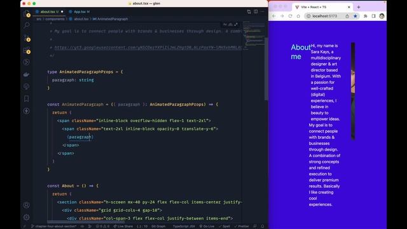Open the Manage gear settings menu

coord(27,217)
